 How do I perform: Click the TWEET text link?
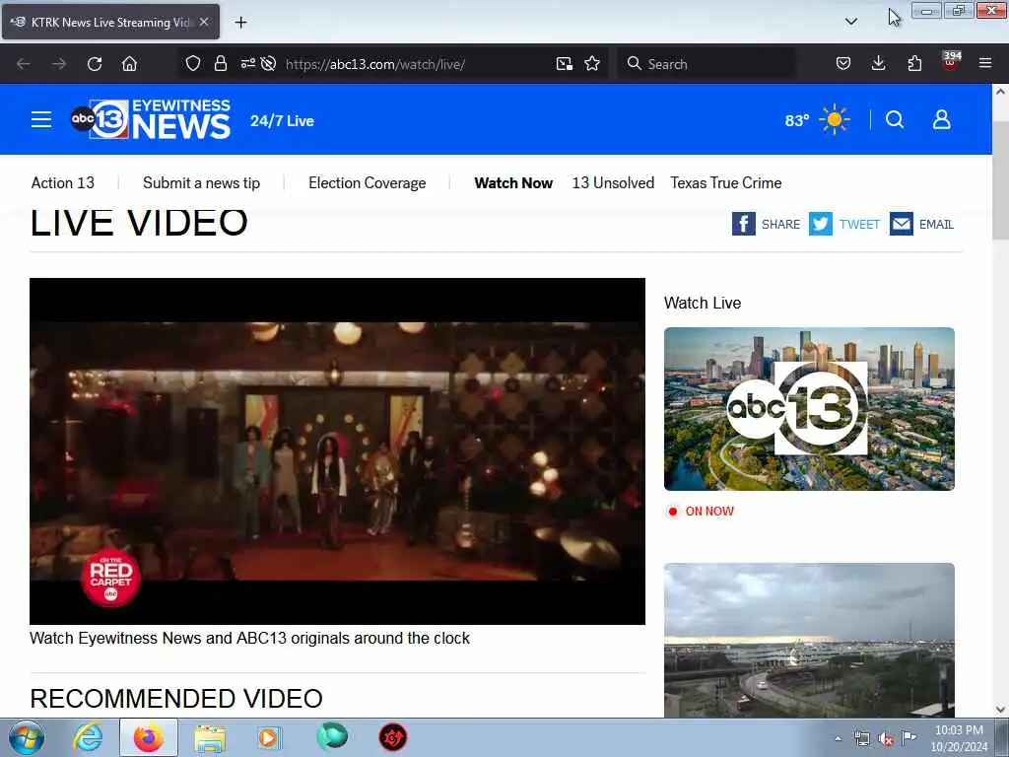859,224
